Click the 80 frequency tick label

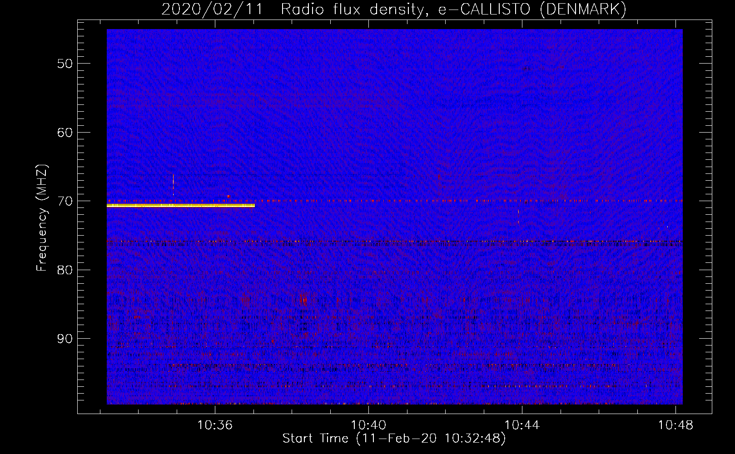click(x=65, y=270)
